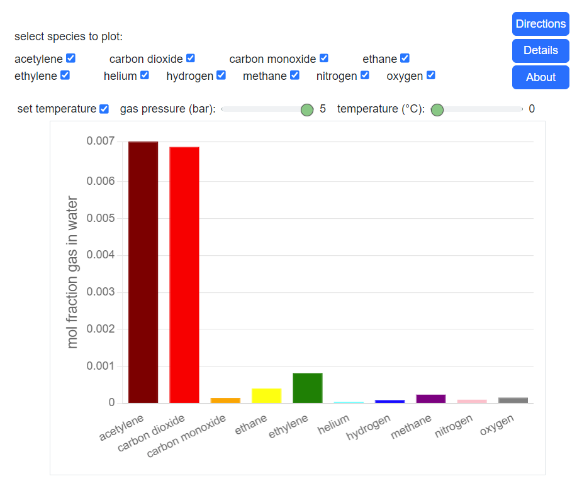Uncheck the helium checkbox

click(x=144, y=75)
